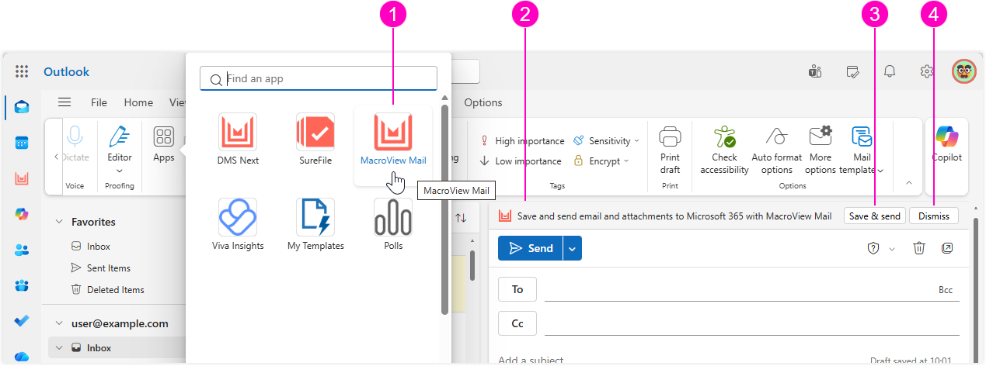Collapse the user@example.com account
986x366 pixels.
tap(59, 323)
